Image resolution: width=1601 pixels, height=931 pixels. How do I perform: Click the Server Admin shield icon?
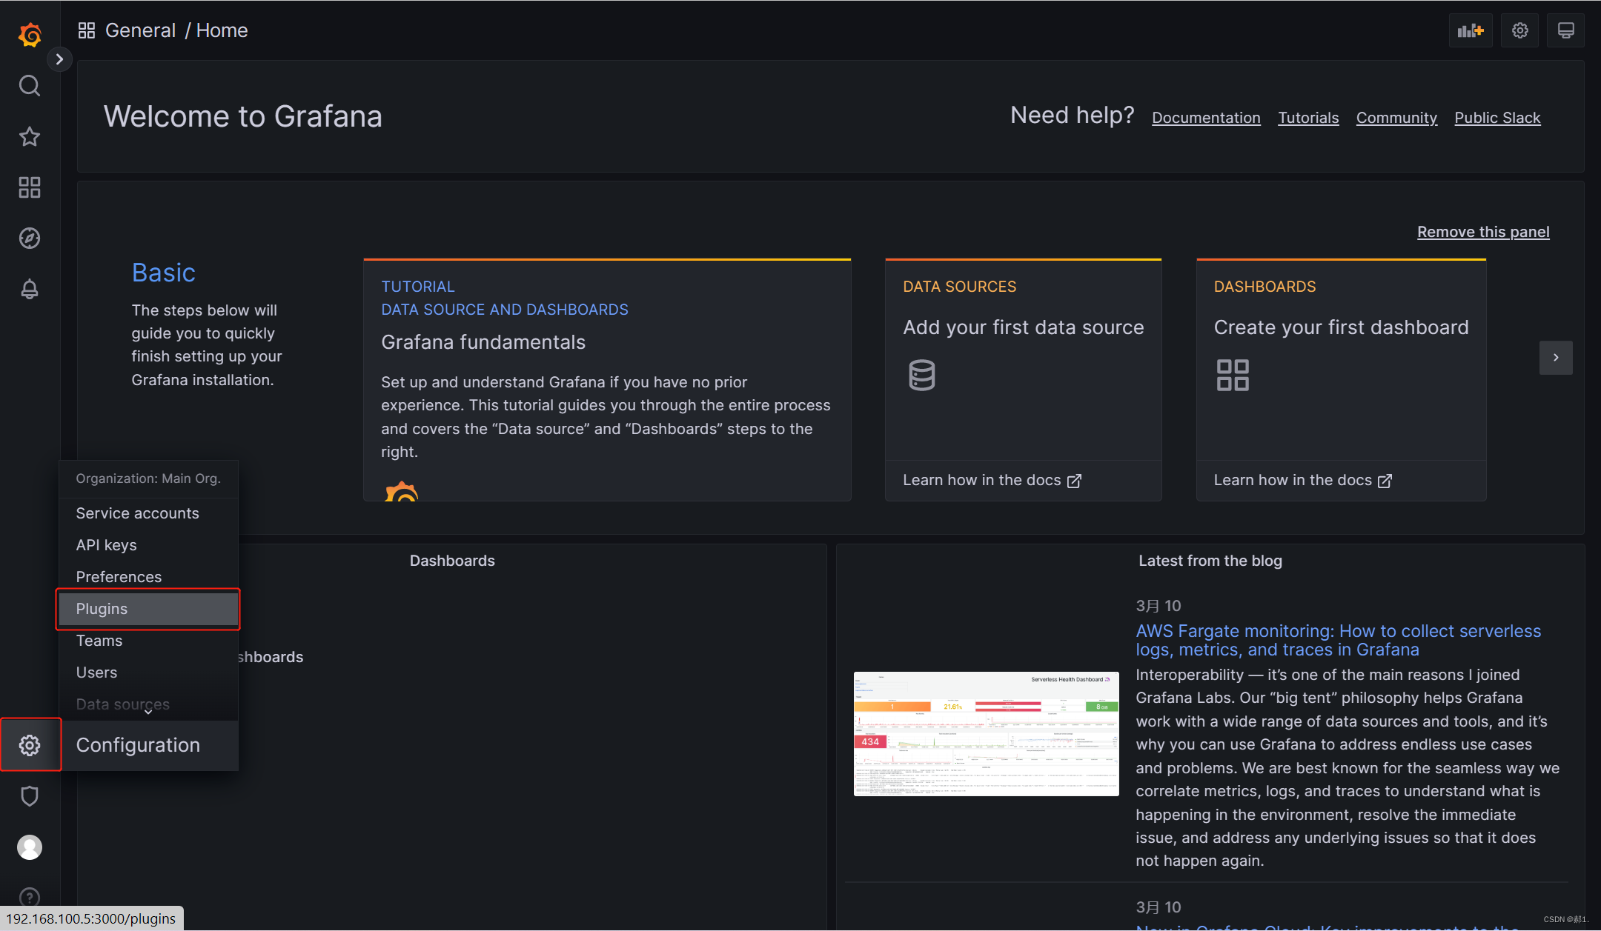tap(30, 796)
